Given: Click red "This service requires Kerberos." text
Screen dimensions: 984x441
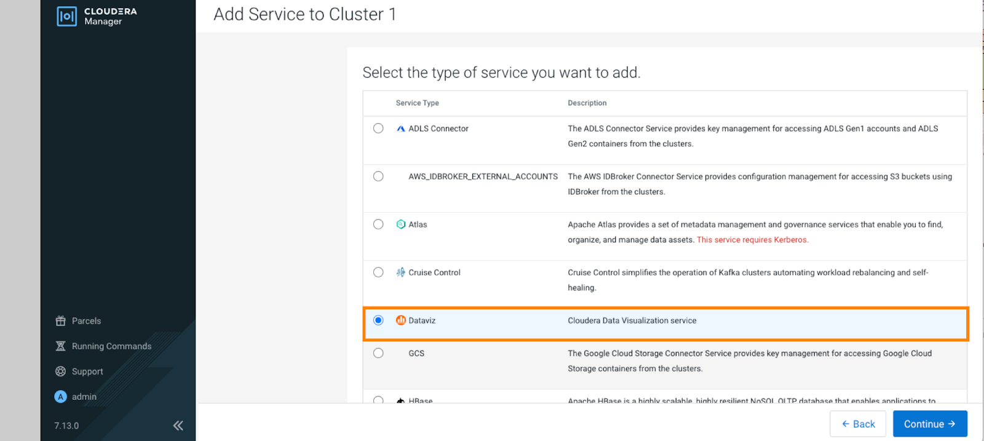Looking at the screenshot, I should pos(753,240).
